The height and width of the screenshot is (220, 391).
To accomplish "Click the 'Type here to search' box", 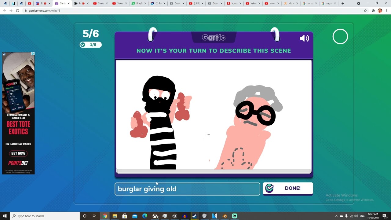I will (45, 216).
